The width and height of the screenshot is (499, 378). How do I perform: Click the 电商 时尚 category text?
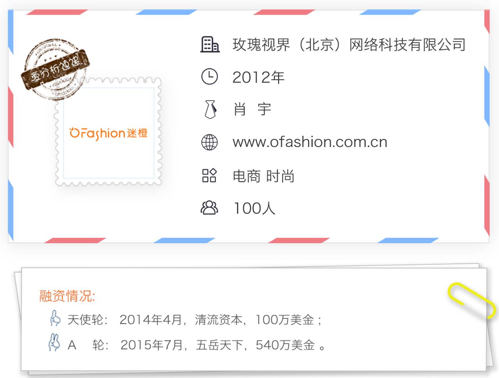pyautogui.click(x=264, y=176)
